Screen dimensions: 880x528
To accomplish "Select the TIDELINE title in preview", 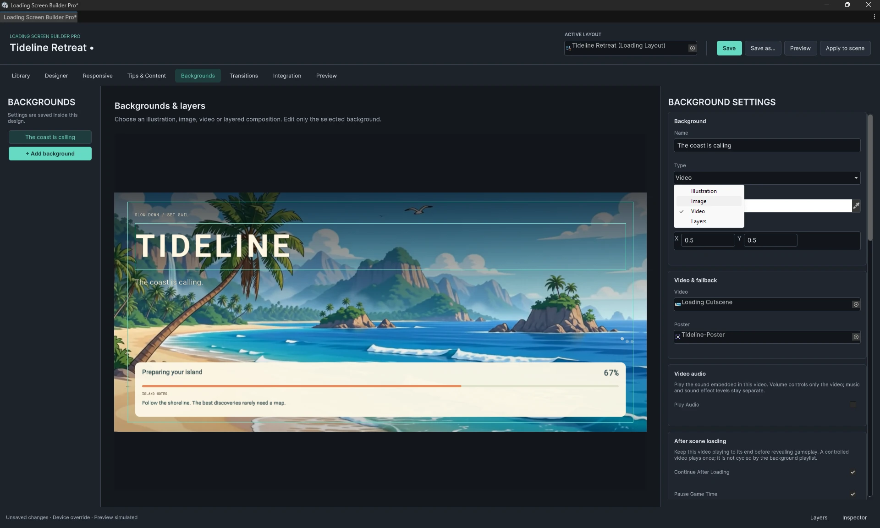I will (x=214, y=246).
